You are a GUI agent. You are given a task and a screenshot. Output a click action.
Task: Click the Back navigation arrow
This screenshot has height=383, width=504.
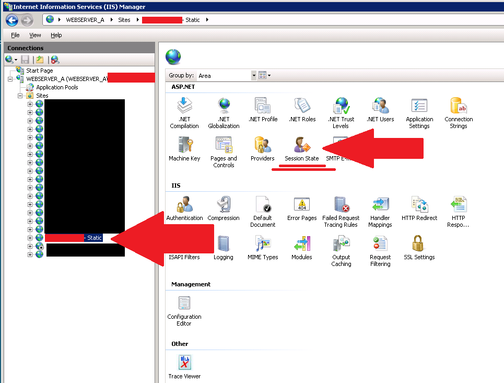(12, 20)
